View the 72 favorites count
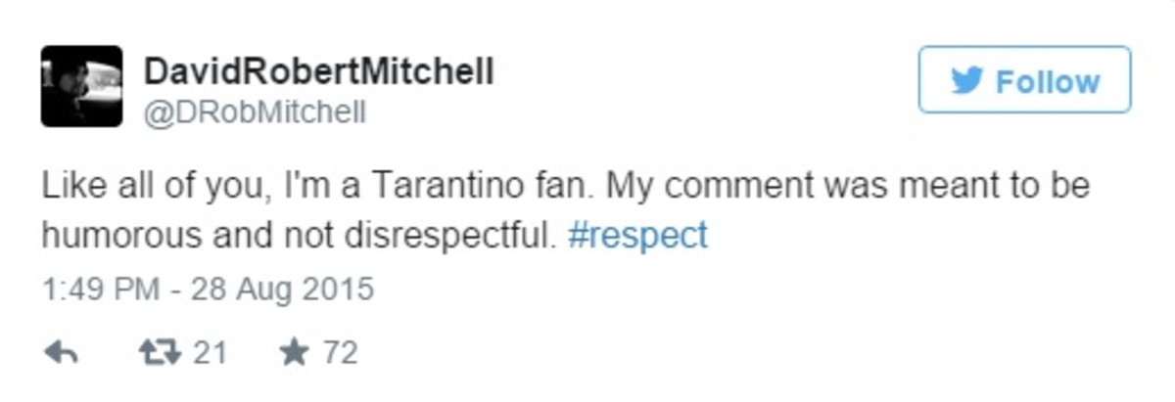This screenshot has height=402, width=1175. [x=340, y=352]
